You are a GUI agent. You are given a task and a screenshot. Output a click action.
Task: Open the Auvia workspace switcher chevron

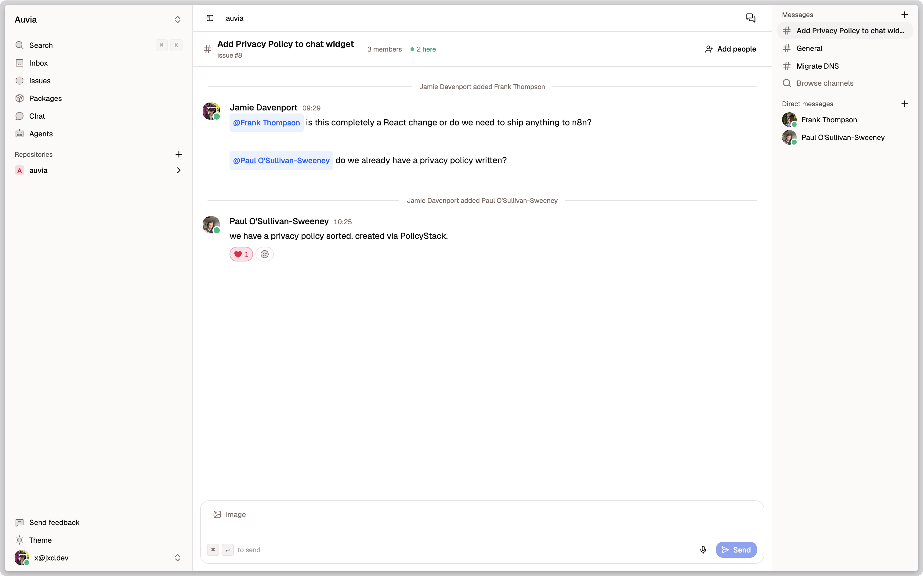pos(177,20)
